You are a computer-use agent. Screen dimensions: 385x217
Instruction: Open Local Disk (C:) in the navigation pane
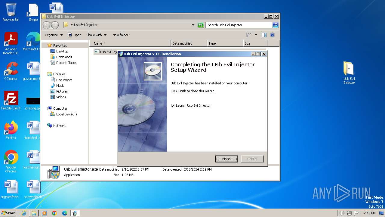pyautogui.click(x=66, y=114)
